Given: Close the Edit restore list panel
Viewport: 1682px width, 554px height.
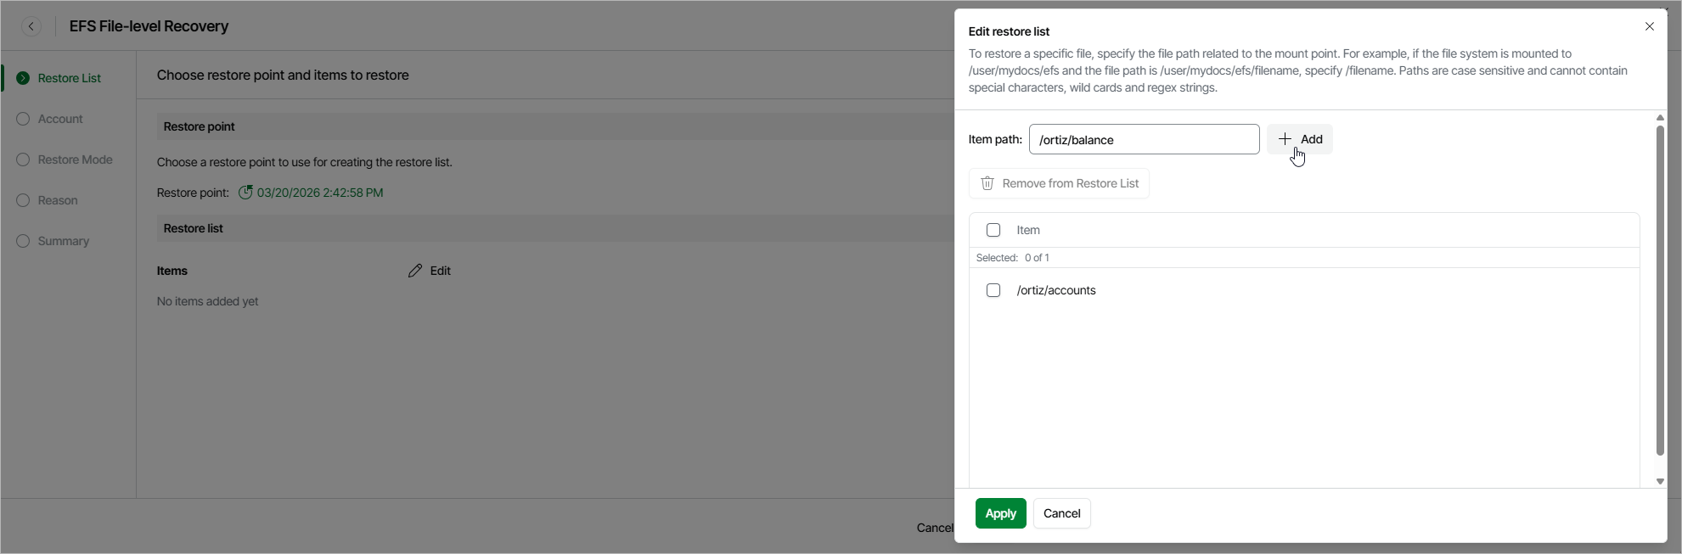Looking at the screenshot, I should click(1649, 26).
